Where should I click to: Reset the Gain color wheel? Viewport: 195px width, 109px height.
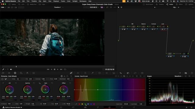click(x=52, y=83)
